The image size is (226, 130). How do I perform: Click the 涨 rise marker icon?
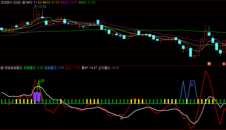tap(223, 64)
